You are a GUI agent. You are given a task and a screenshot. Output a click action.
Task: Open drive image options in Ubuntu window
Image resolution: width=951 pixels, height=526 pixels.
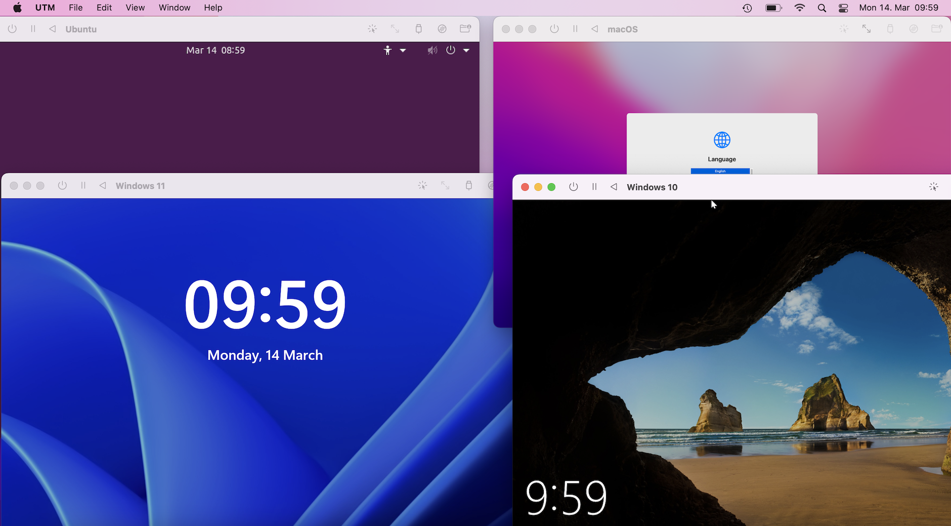442,29
